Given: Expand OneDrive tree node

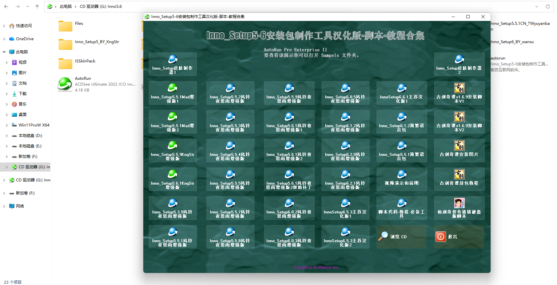Looking at the screenshot, I should click(4, 39).
